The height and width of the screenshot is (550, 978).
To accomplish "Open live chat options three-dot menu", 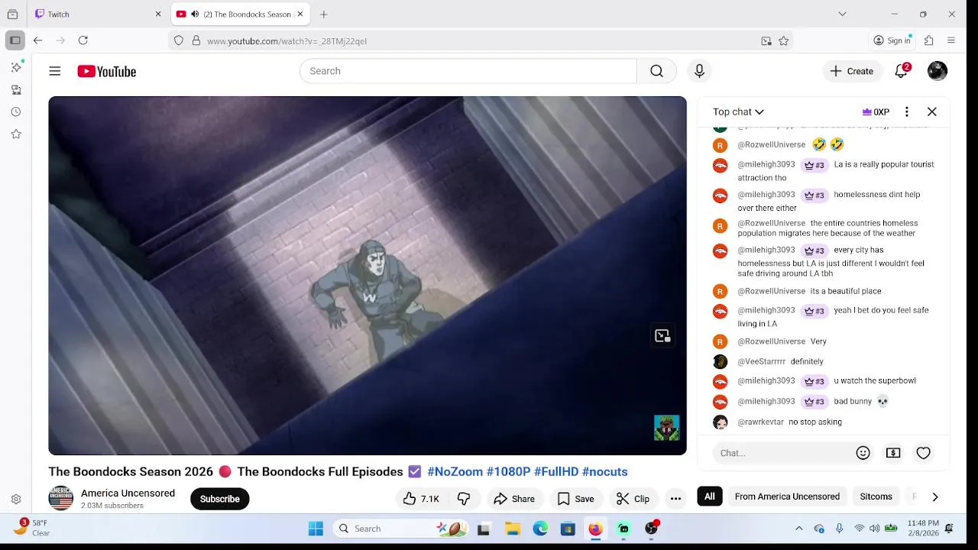I will tap(906, 112).
